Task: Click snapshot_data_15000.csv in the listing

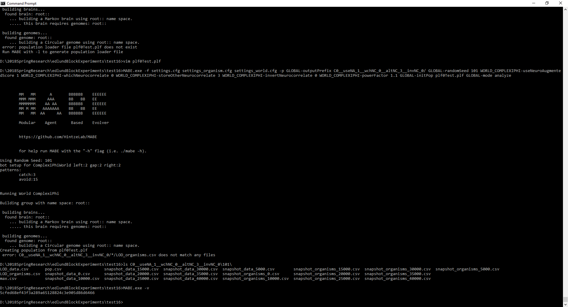Action: 131,269
